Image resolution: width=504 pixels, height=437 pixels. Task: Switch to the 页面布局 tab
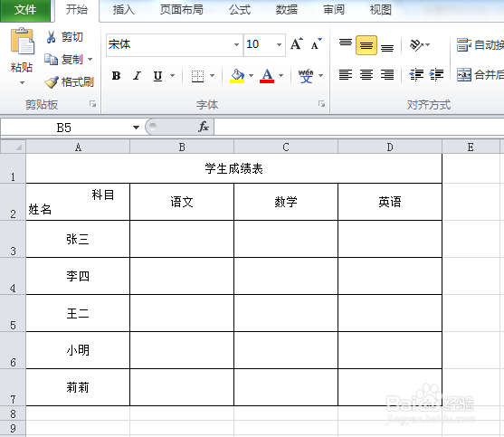pos(182,10)
